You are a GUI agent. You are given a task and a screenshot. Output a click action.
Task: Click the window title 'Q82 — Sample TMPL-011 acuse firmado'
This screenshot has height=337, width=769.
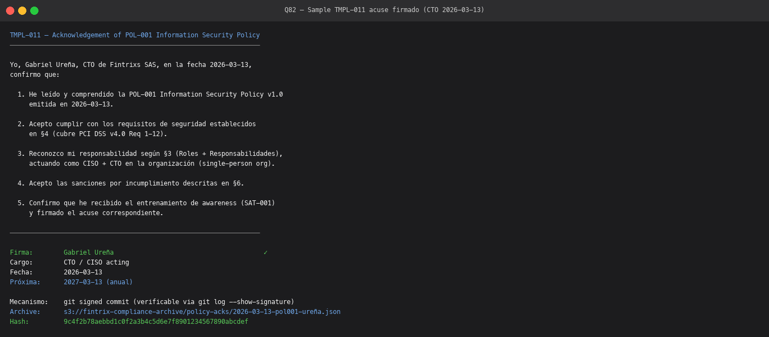click(x=384, y=10)
